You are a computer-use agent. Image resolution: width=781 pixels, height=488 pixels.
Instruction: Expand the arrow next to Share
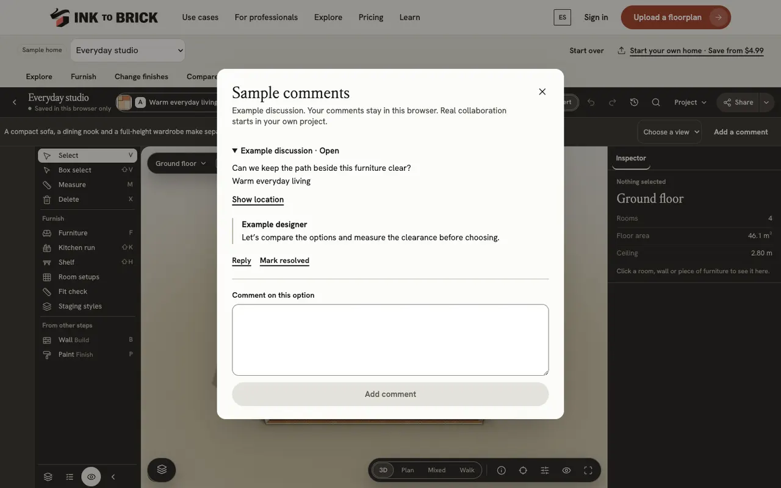point(766,102)
